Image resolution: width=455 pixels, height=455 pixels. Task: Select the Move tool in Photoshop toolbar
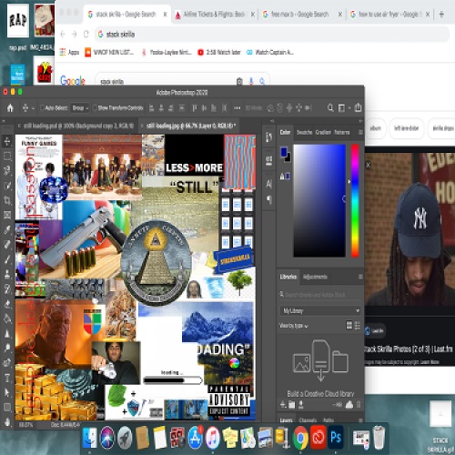(7, 141)
